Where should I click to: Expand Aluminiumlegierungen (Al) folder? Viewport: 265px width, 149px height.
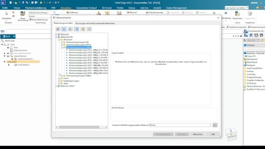[62, 42]
